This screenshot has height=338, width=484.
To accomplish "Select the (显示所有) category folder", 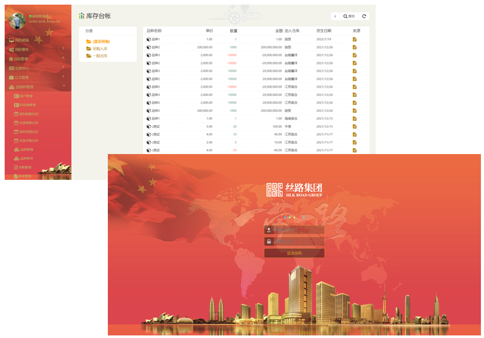I will click(x=98, y=42).
